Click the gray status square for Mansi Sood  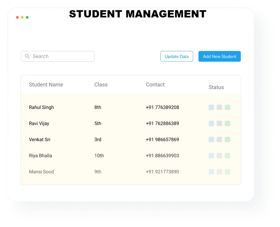219,172
